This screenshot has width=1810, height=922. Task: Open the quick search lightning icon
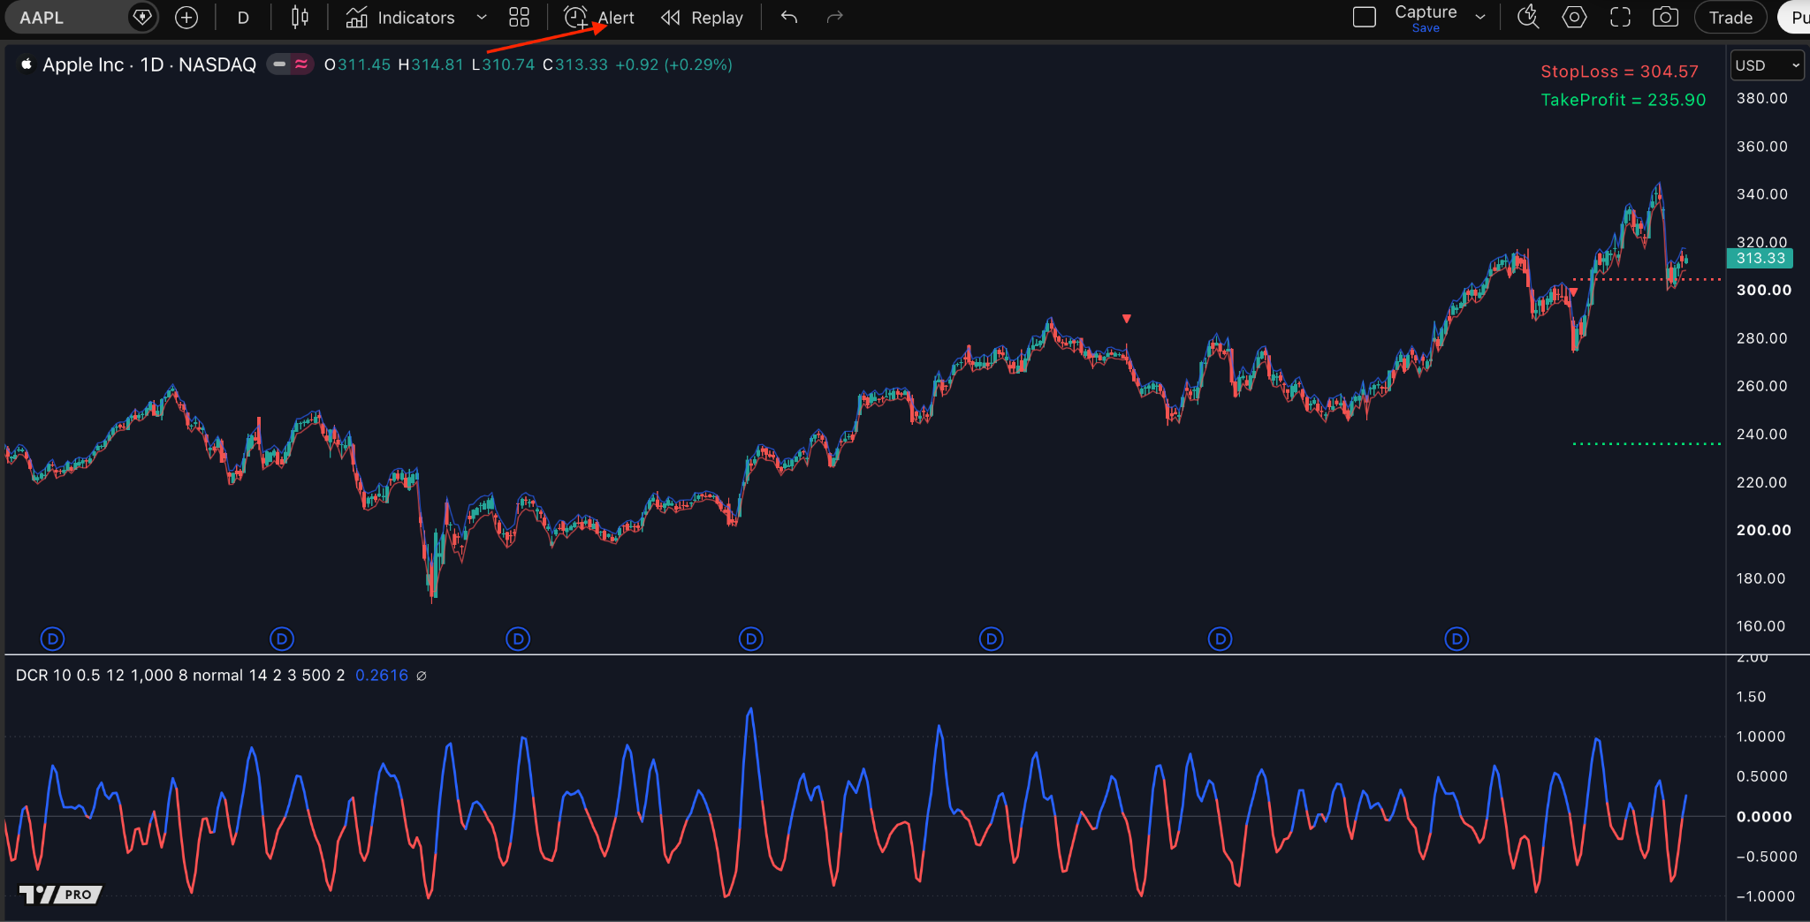(x=1528, y=18)
